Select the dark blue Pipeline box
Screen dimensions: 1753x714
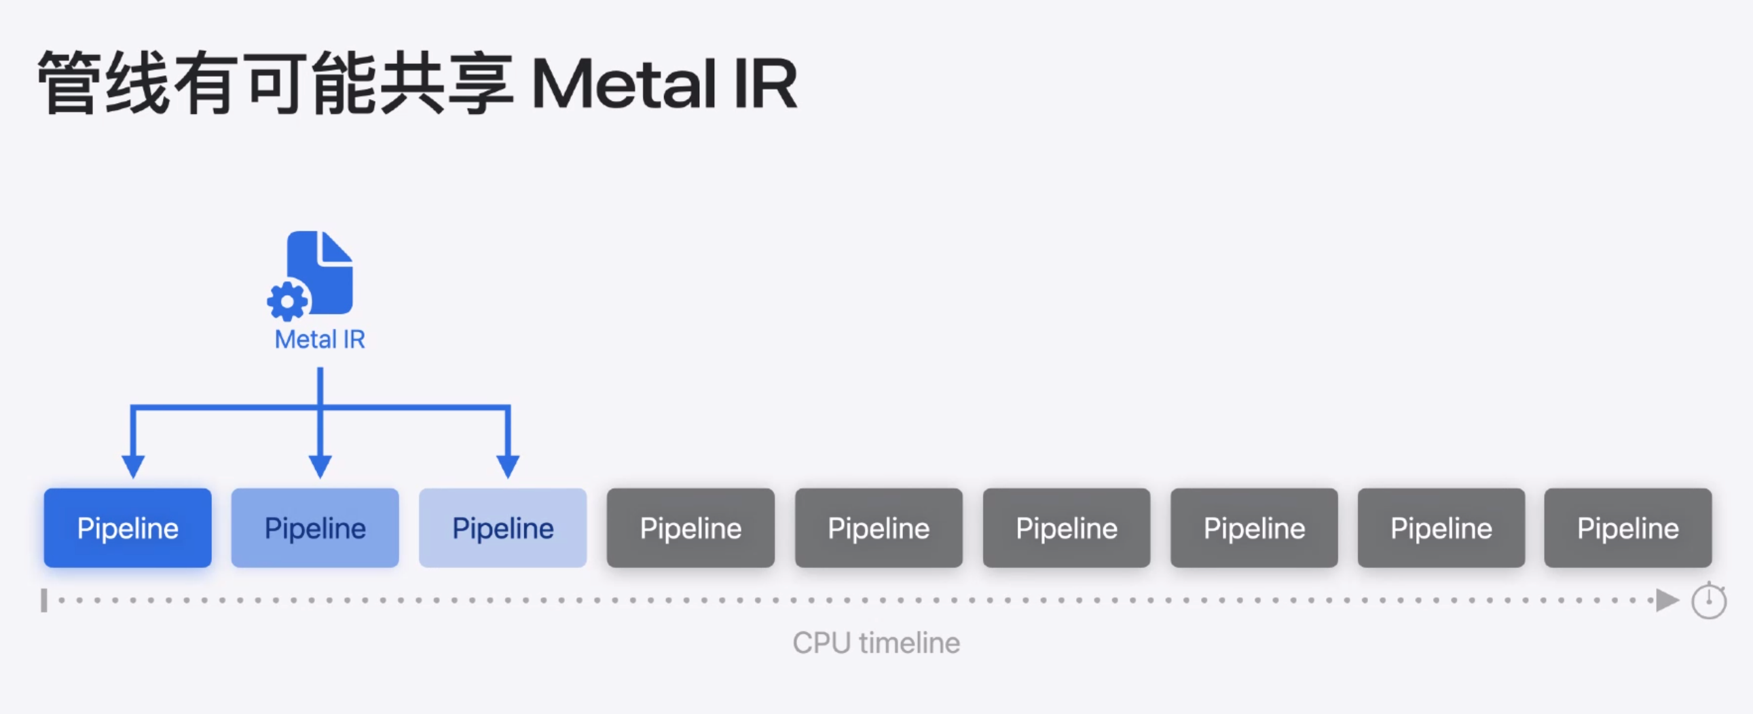tap(128, 527)
